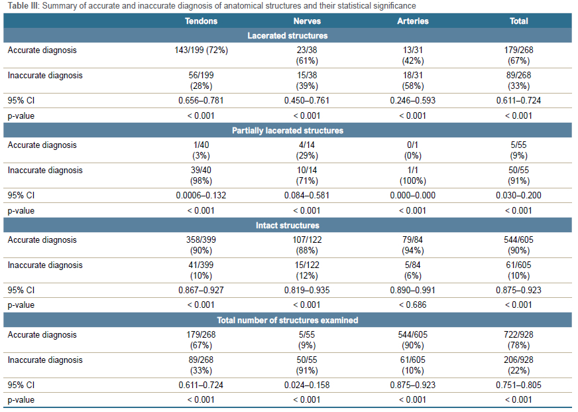
Task: Select the Intact structures section heading
Action: pyautogui.click(x=288, y=226)
